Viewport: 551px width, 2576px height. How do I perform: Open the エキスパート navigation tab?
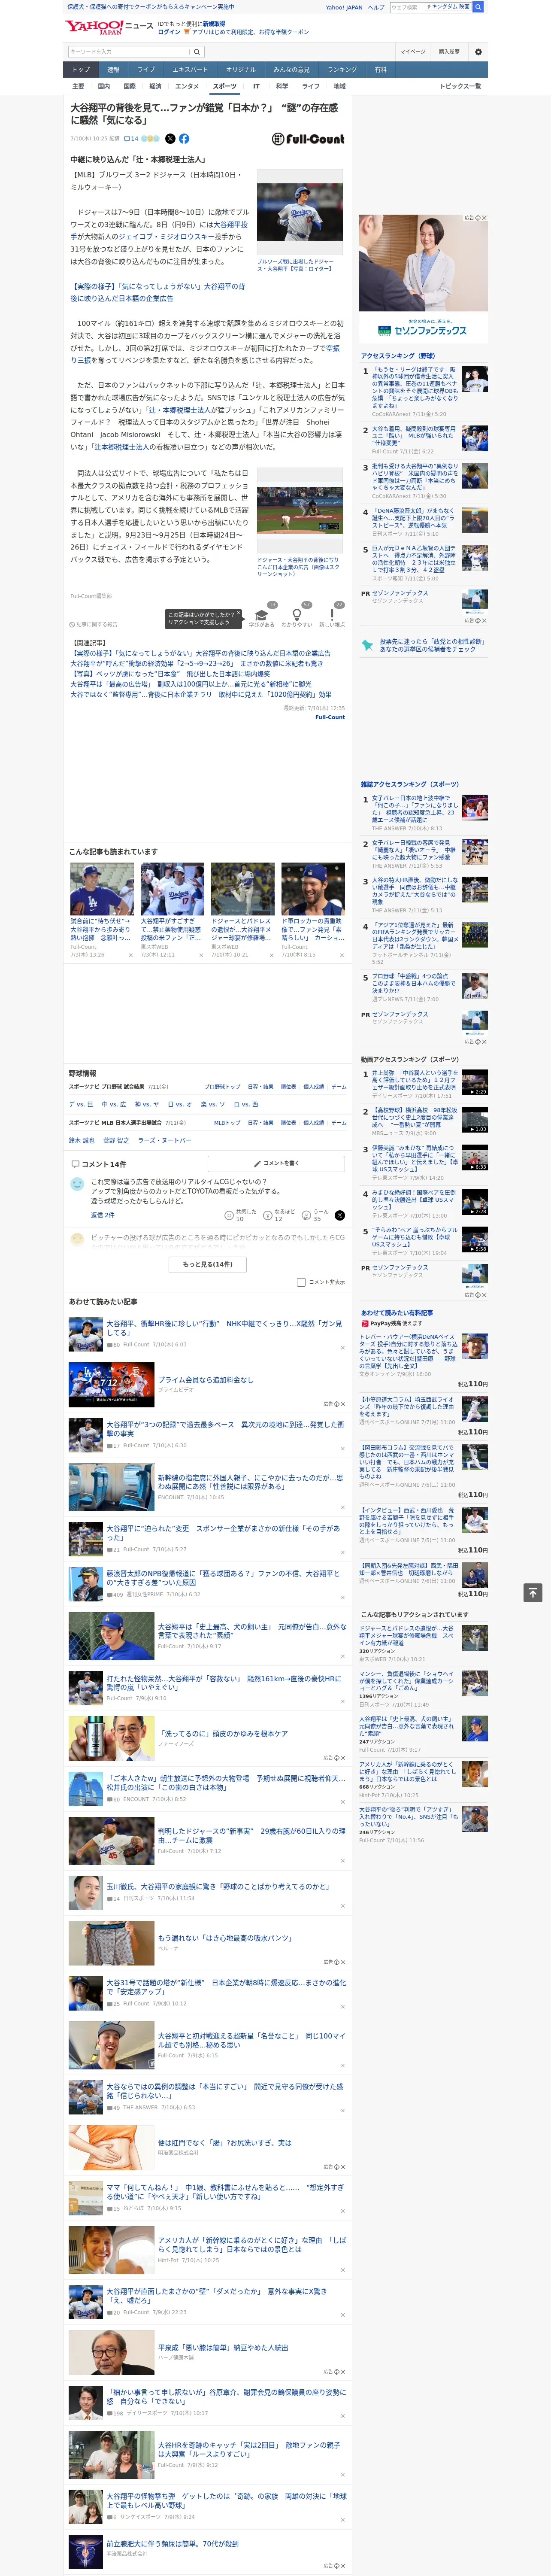[190, 69]
